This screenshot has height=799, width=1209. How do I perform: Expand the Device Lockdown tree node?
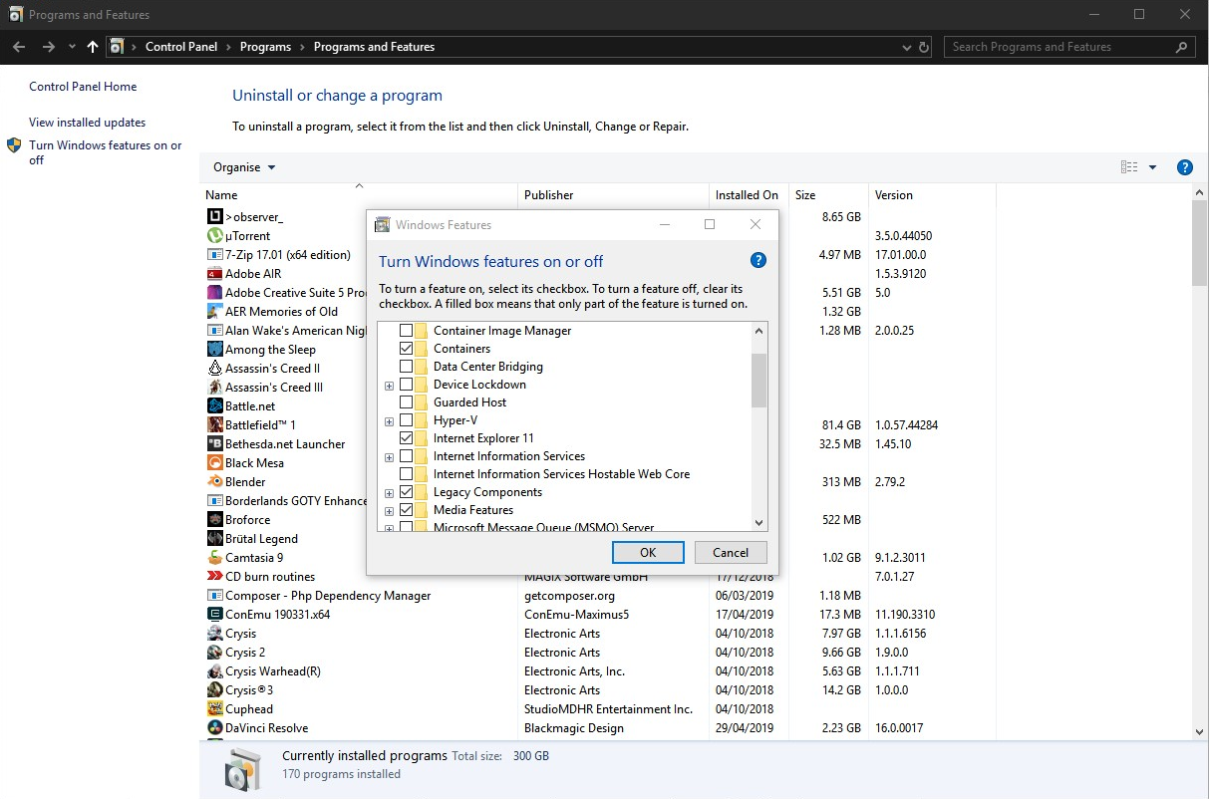coord(390,385)
